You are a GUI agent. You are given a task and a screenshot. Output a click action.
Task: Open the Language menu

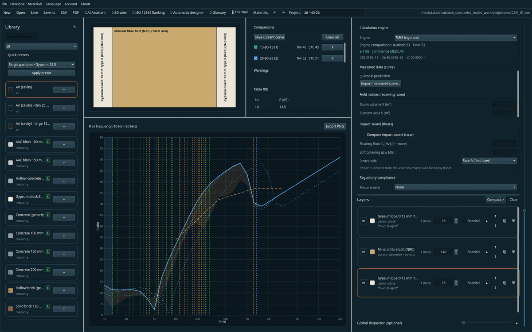click(x=53, y=4)
